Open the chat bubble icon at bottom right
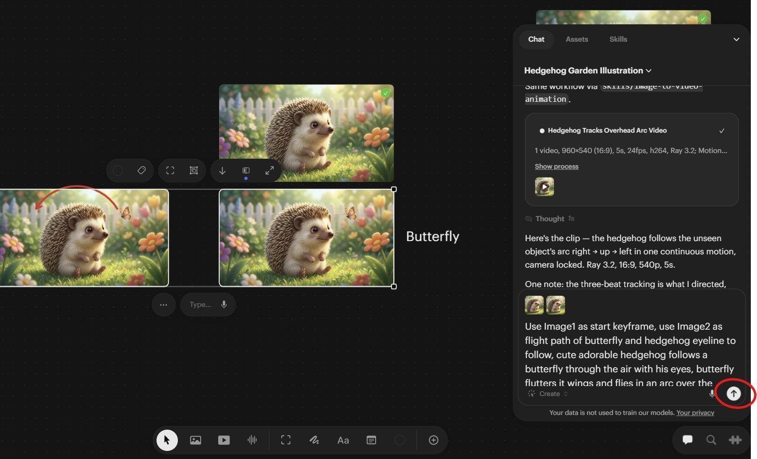 (x=687, y=440)
